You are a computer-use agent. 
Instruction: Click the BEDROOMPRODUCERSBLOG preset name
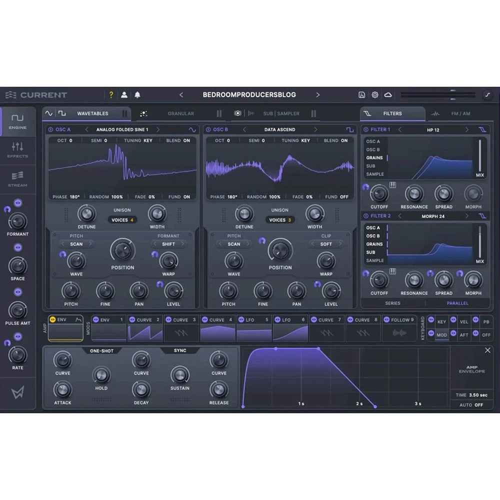pos(248,94)
